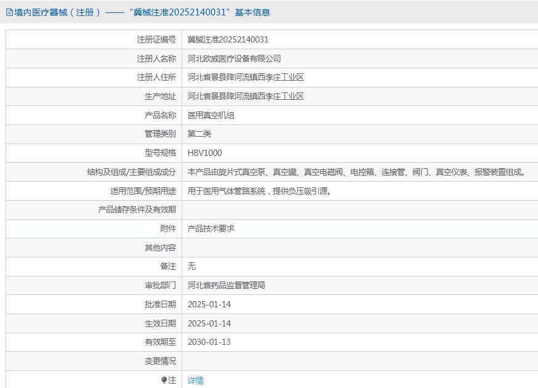The width and height of the screenshot is (538, 388).
Task: Click the 结构及组成/主要组成成分 label
Action: [x=131, y=172]
